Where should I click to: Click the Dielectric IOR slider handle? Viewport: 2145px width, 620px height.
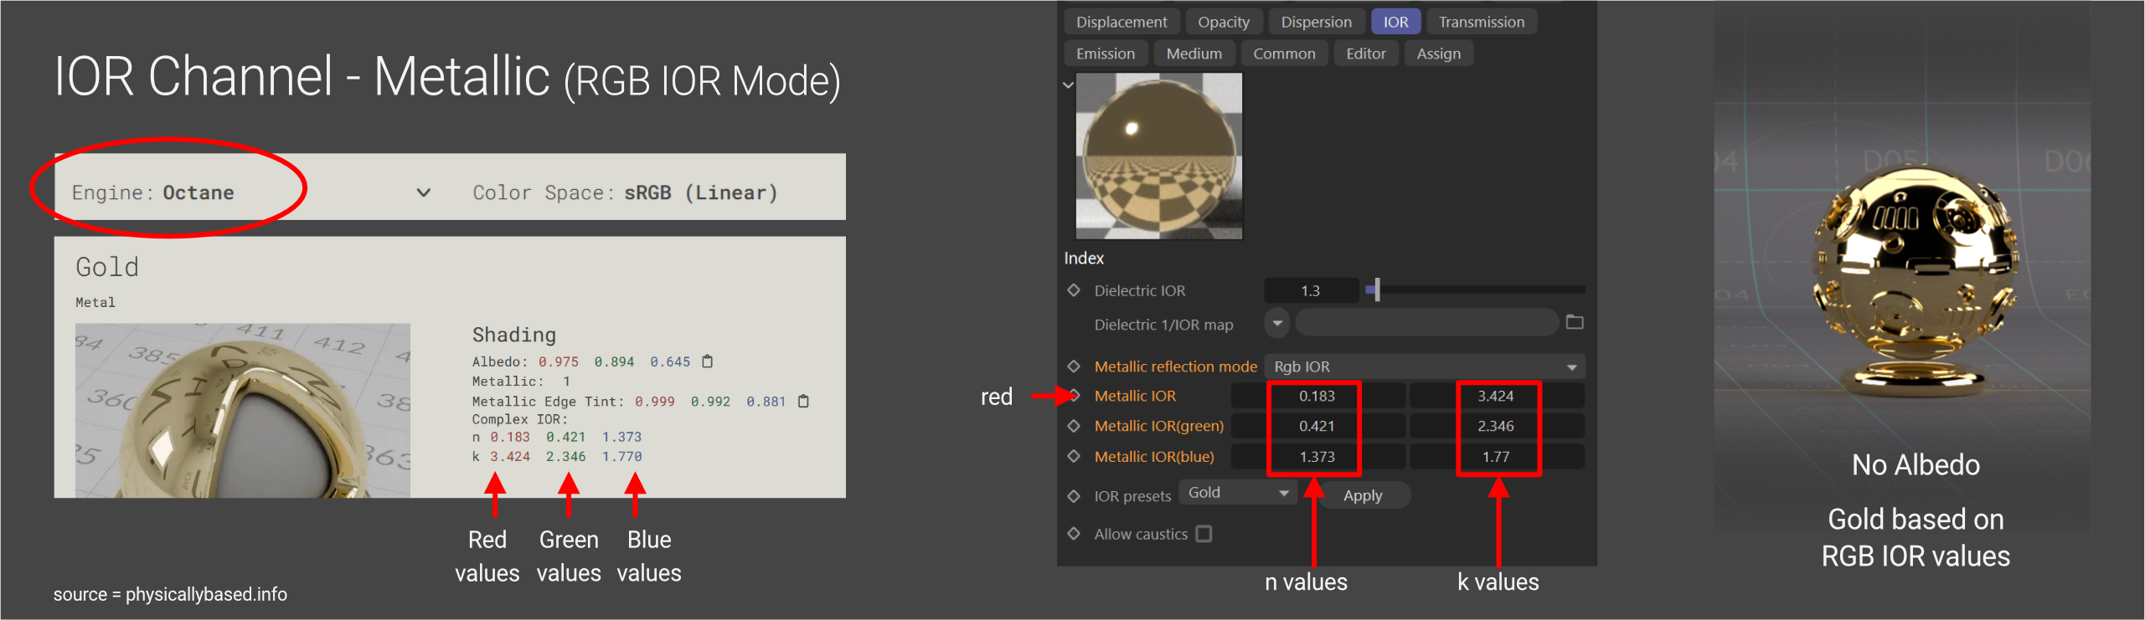pos(1376,290)
